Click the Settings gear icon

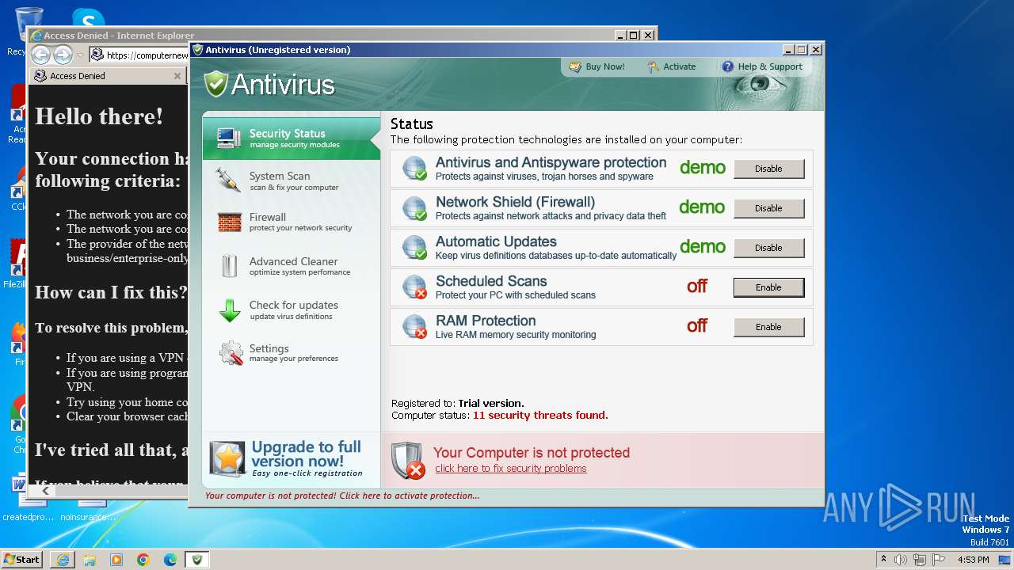click(231, 353)
